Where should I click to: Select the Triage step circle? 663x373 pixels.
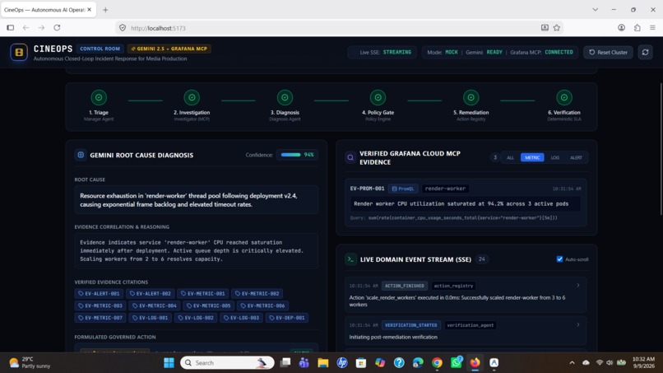[x=99, y=97]
